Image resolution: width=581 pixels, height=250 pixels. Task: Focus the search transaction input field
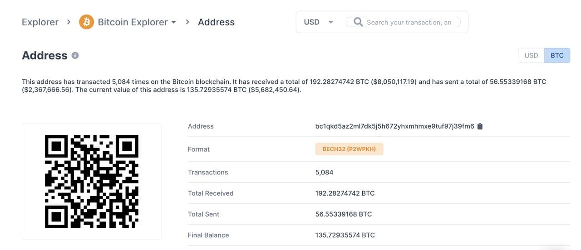[x=409, y=22]
